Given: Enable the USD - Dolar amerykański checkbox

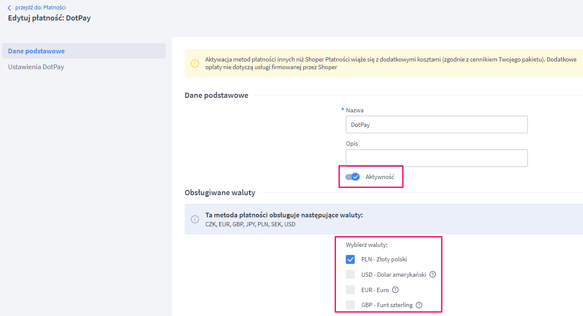Looking at the screenshot, I should (350, 275).
